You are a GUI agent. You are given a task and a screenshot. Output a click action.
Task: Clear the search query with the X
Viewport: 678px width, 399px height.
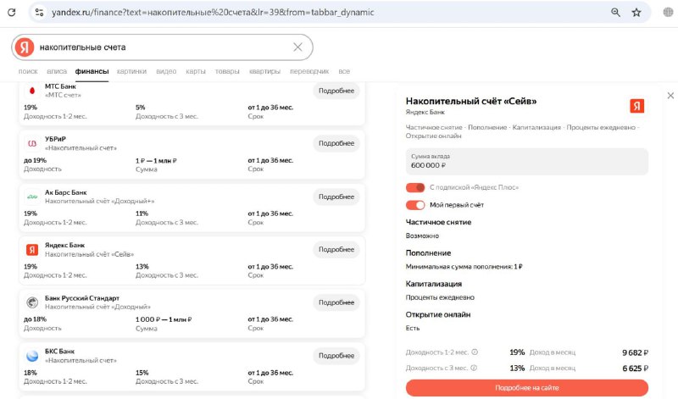pyautogui.click(x=297, y=47)
